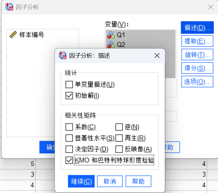Select Q1 in the 变量 list

(140, 35)
